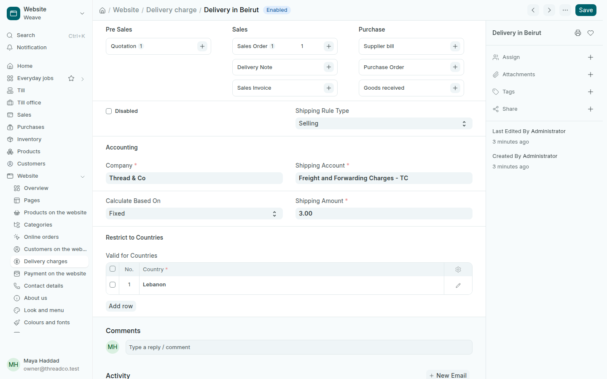
Task: Tick the Disabled checkbox
Action: click(x=109, y=111)
